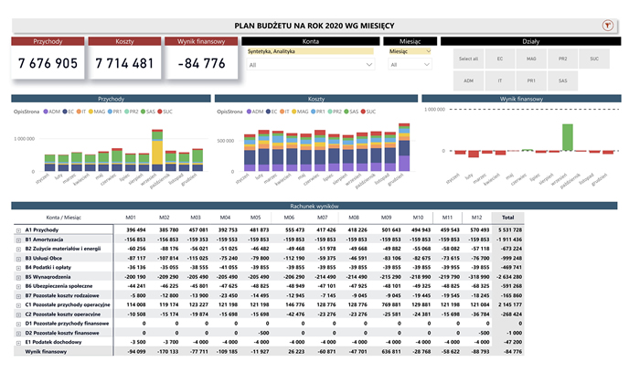This screenshot has height=373, width=629.
Task: Click the clear filters icon in the title bar
Action: click(605, 26)
